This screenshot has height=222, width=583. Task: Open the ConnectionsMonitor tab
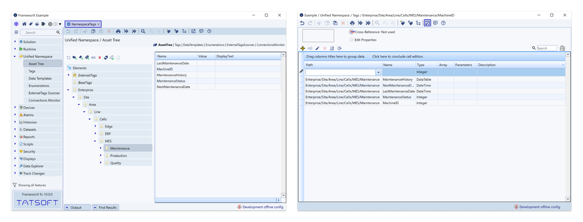pyautogui.click(x=270, y=45)
